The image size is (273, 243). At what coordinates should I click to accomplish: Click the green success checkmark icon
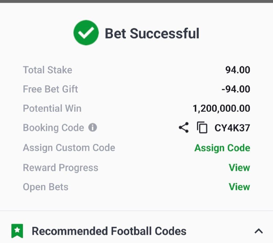(86, 33)
